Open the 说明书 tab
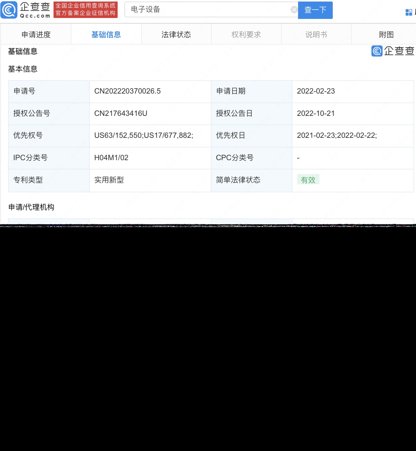 [316, 34]
